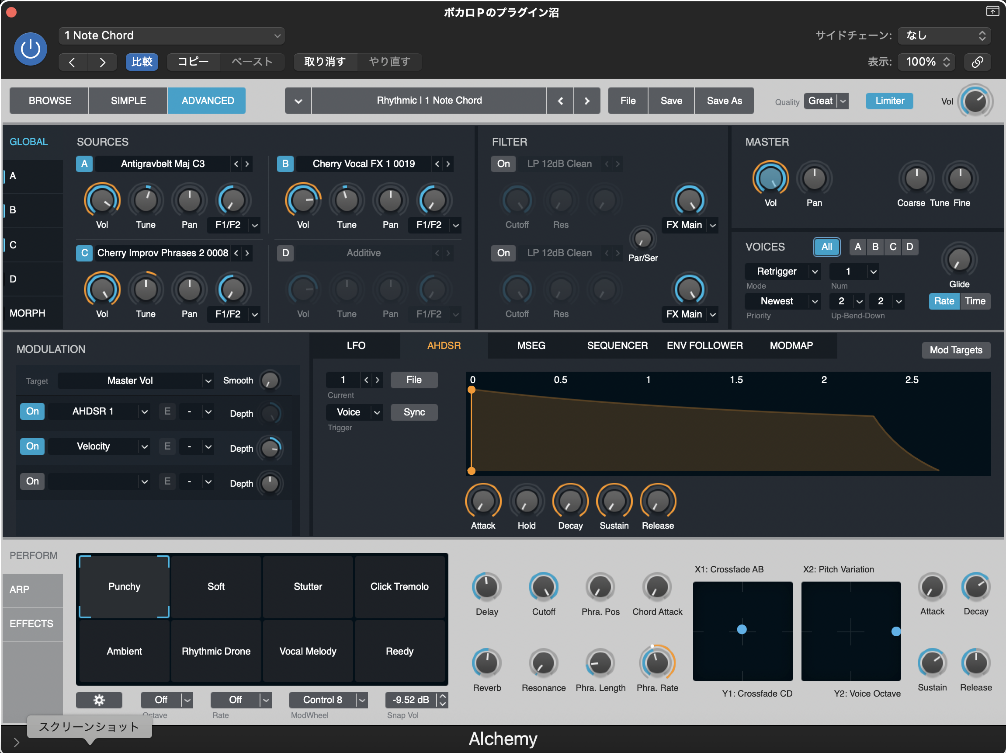This screenshot has height=753, width=1006.
Task: Click the main output Vol knob
Action: [x=975, y=101]
